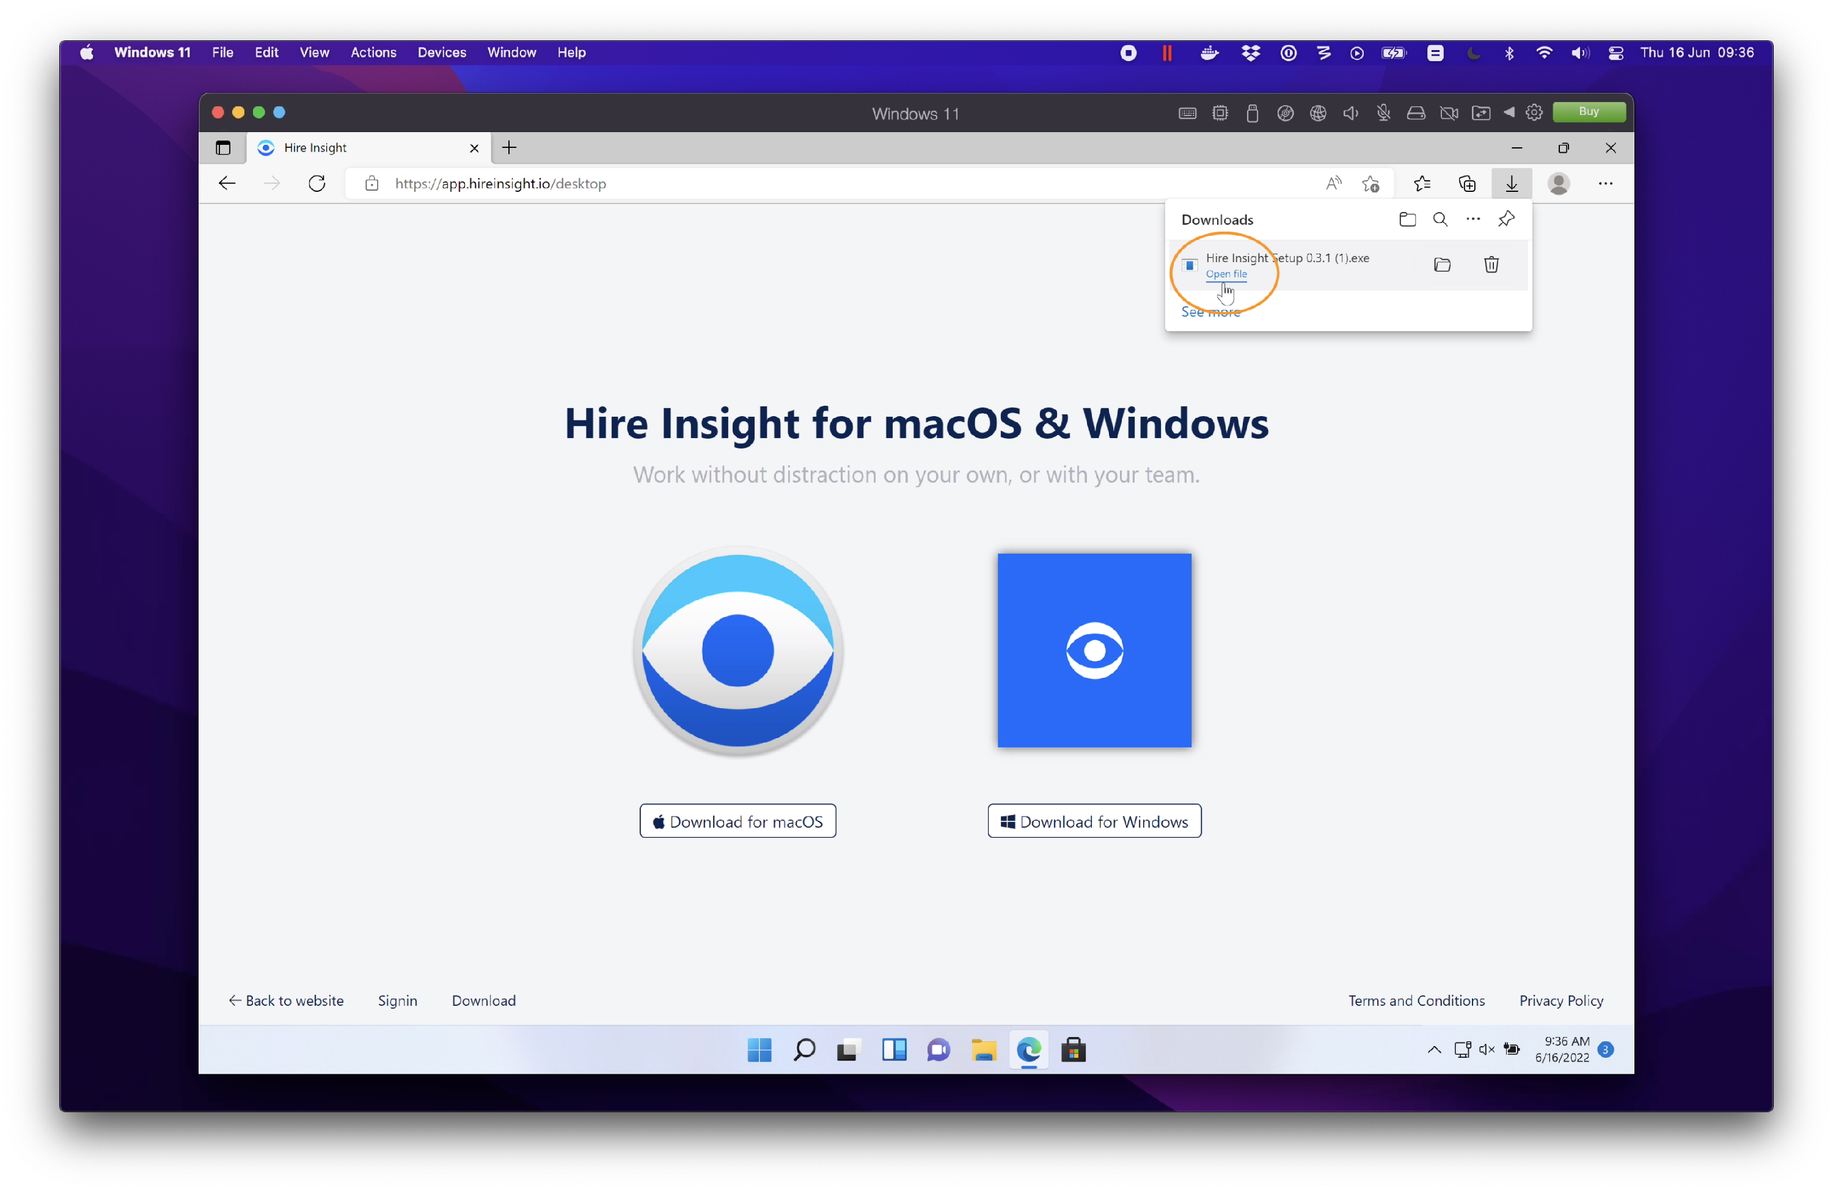Viewport: 1833px width, 1191px height.
Task: Unmute the microphone in Parallels toolbar
Action: point(1383,112)
